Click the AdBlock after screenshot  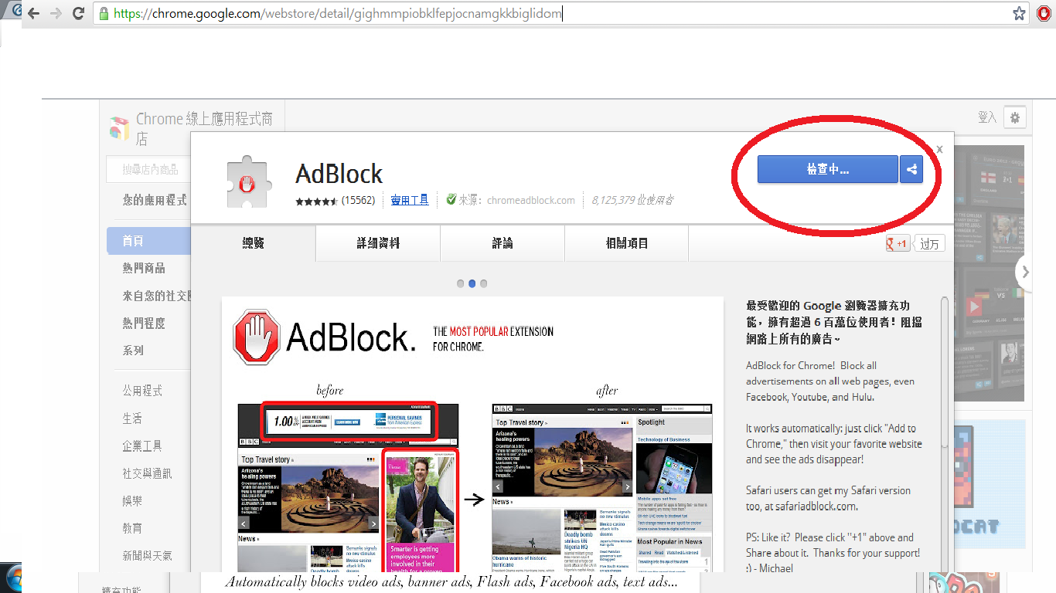click(602, 487)
